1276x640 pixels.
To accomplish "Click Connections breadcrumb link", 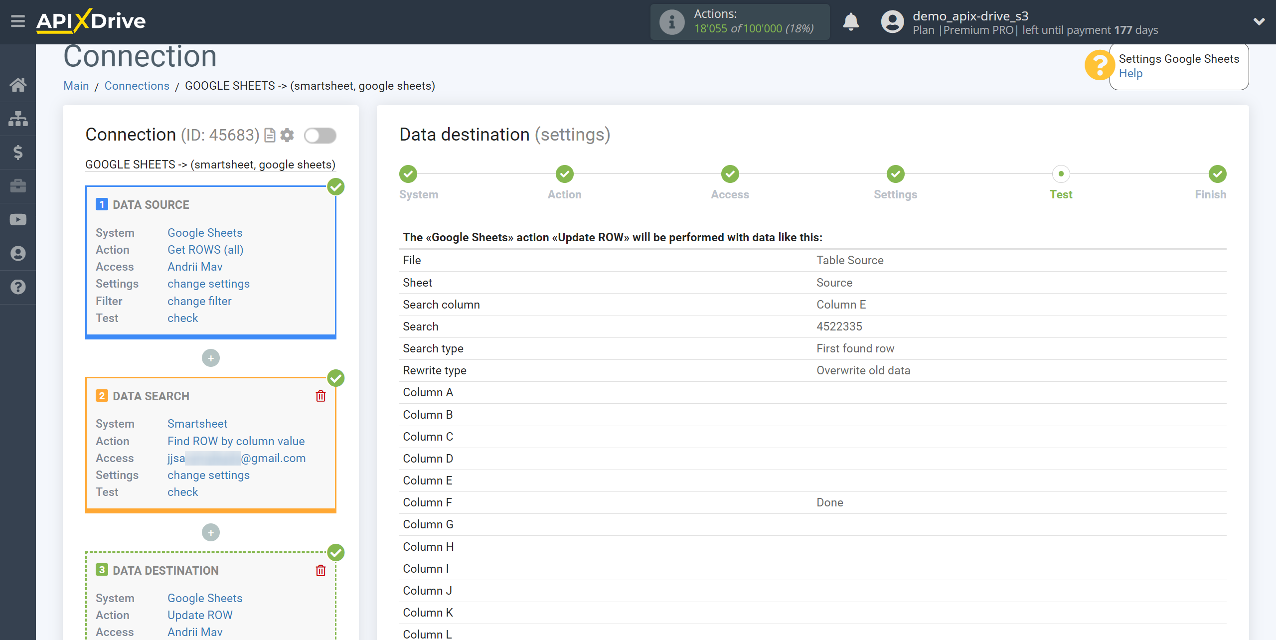I will (137, 86).
